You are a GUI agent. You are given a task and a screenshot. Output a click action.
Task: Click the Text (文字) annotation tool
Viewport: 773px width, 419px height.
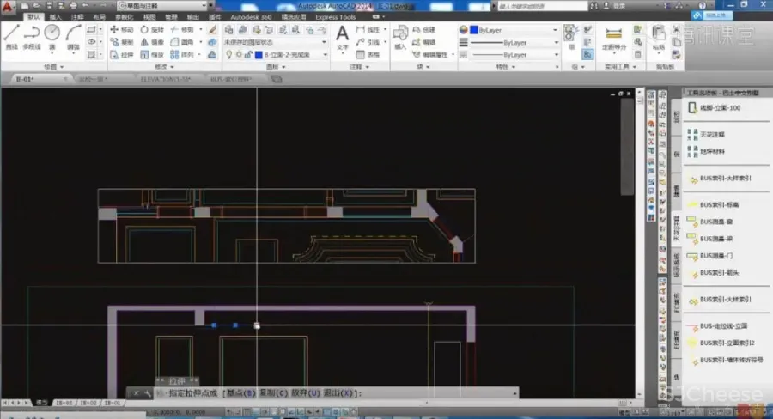pos(342,36)
